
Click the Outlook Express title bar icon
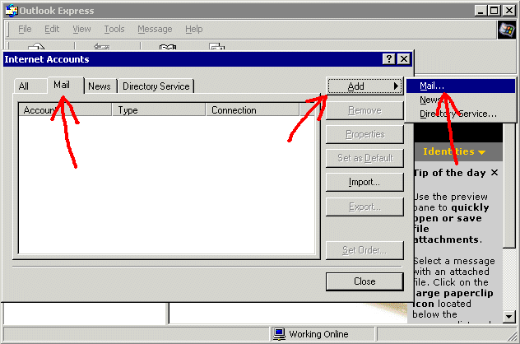(x=12, y=11)
